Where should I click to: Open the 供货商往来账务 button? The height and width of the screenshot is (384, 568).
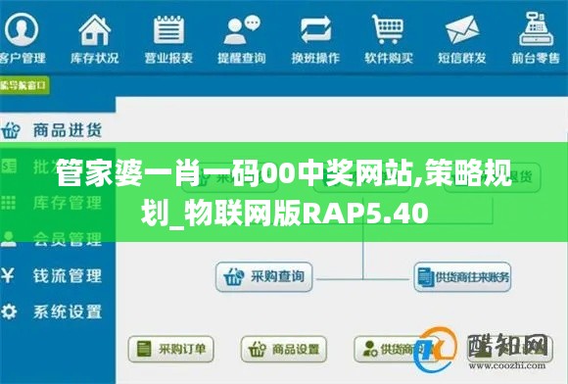(462, 277)
